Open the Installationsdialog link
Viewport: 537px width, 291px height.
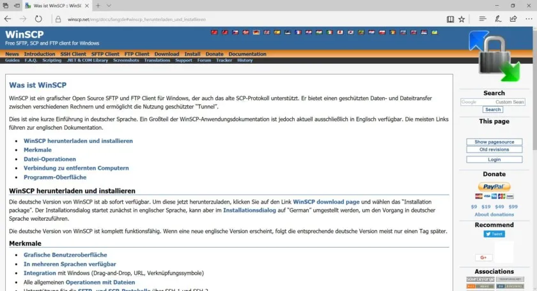(249, 211)
